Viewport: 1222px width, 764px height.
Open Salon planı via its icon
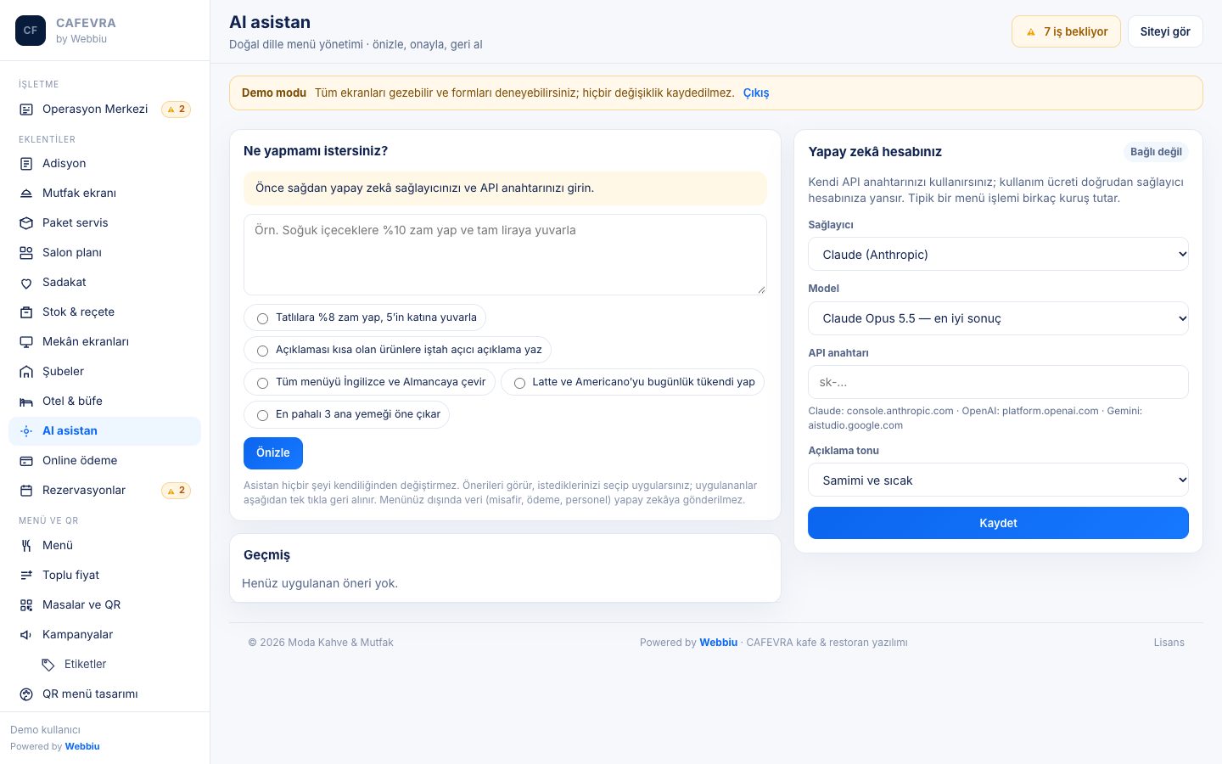tap(26, 253)
